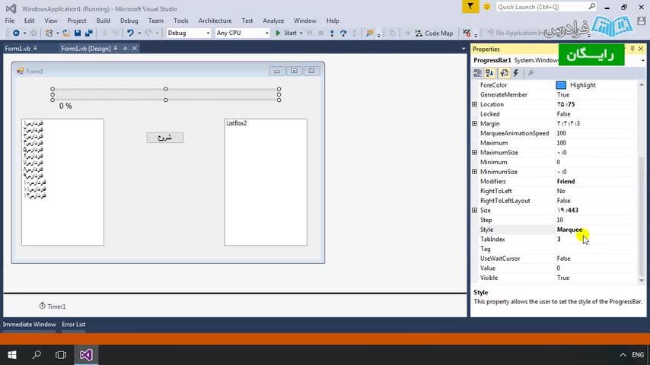This screenshot has height=365, width=650.
Task: Click the Open File toolbar icon
Action: click(66, 33)
